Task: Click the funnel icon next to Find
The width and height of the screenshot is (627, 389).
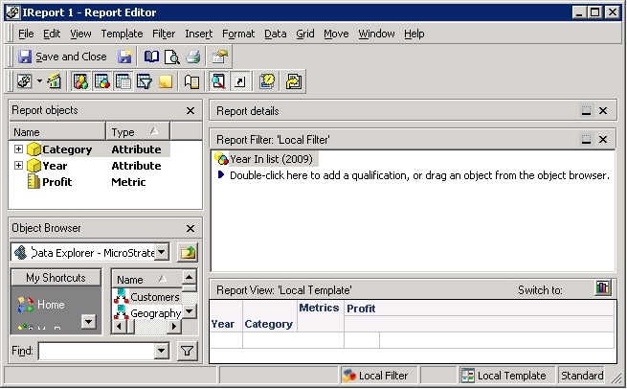Action: [x=187, y=351]
